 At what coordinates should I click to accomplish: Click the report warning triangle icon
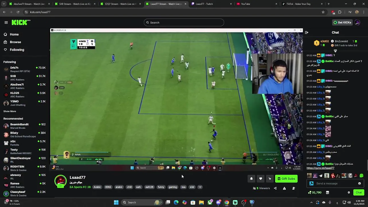coord(284,188)
